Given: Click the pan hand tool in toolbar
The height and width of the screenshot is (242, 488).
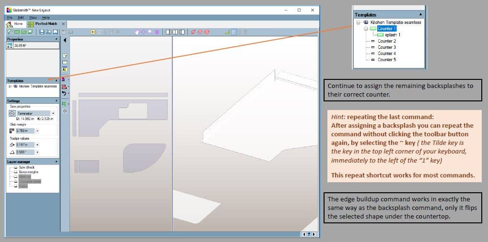Looking at the screenshot, I should tap(137, 32).
